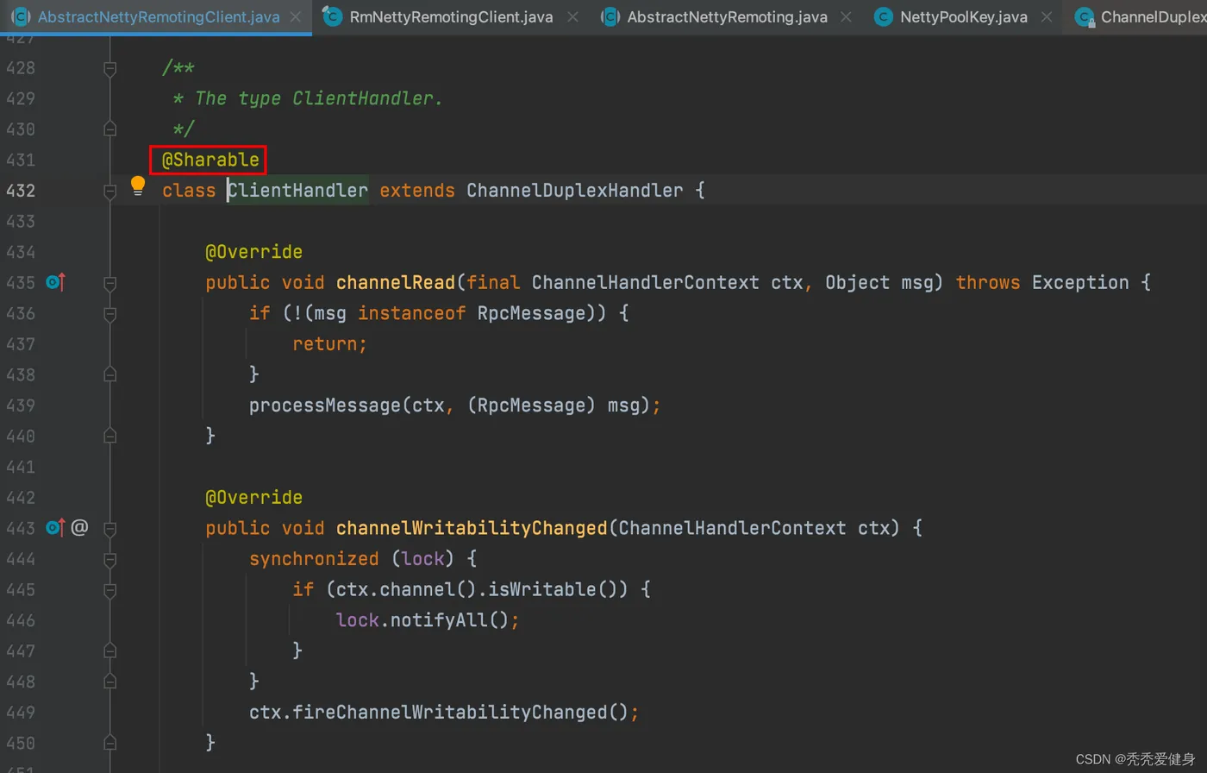Viewport: 1207px width, 773px height.
Task: Click line number 431 in gutter
Action: [x=19, y=160]
